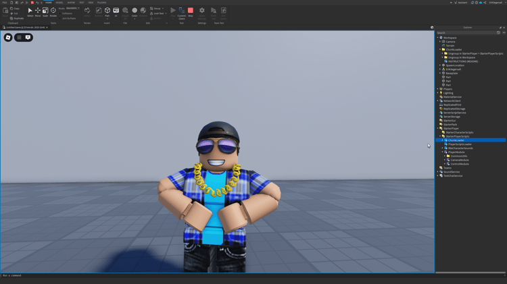This screenshot has height=284, width=507.
Task: Duplicate the selection
Action: [17, 18]
